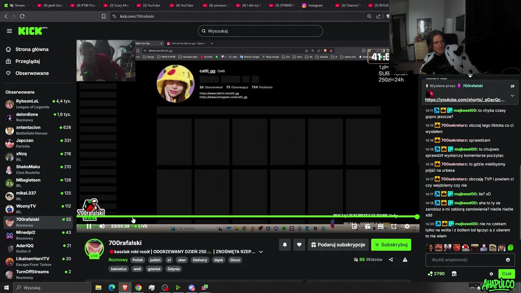
Task: Open the chat shop icon
Action: pos(454,274)
